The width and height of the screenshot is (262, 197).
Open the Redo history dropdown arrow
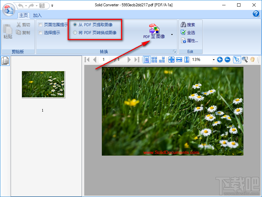pyautogui.click(x=36, y=6)
